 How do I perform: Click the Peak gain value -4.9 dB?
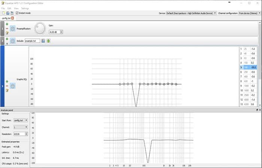pos(16,147)
